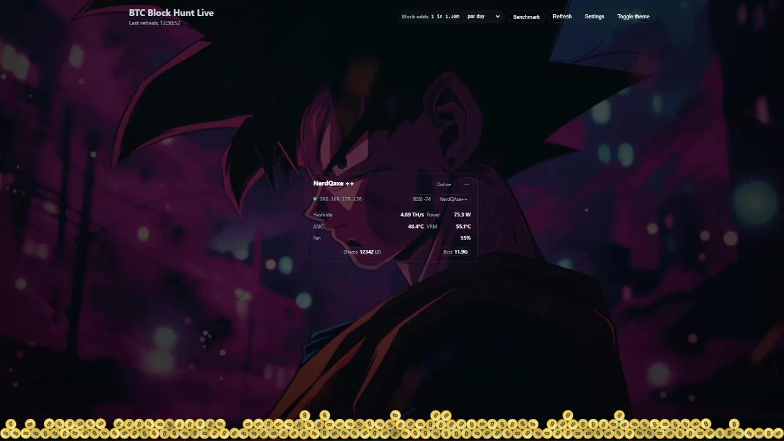Screen dimensions: 784x441
Task: Select the Block odds '1 in 1.38M' value
Action: [445, 17]
